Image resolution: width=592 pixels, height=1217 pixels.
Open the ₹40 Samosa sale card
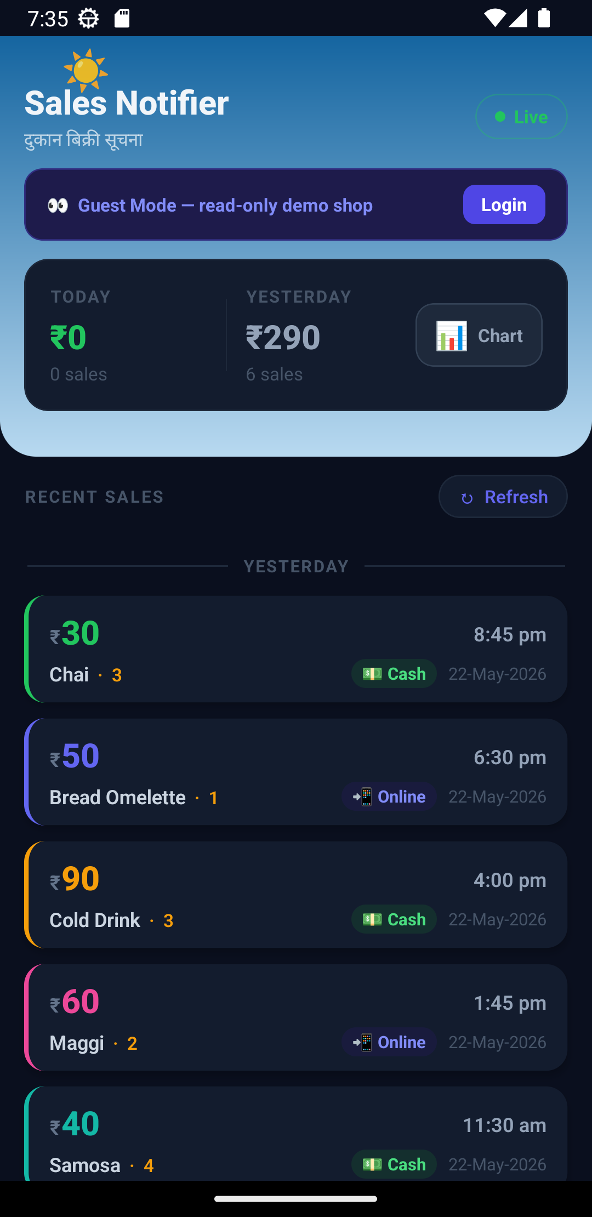(296, 1134)
